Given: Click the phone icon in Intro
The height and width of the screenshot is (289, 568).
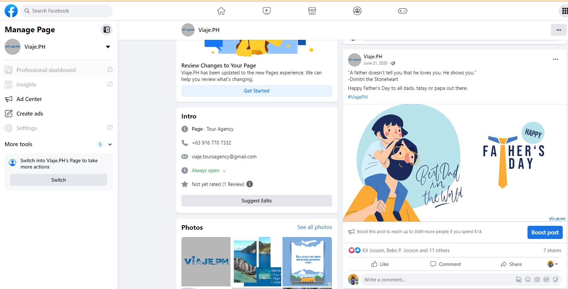Looking at the screenshot, I should (185, 143).
